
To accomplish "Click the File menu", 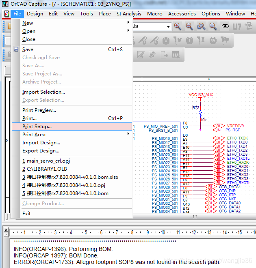I will [17, 14].
